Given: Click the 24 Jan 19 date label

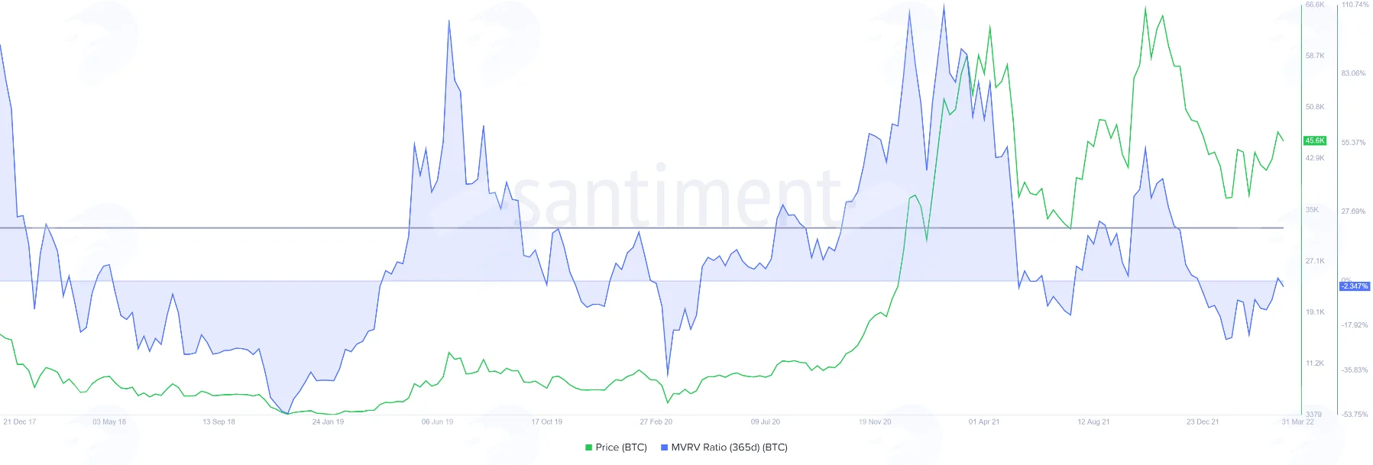Looking at the screenshot, I should click(328, 421).
